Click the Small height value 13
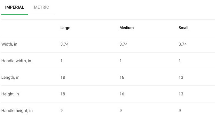Viewport: 215px width, 126px height. click(x=181, y=94)
